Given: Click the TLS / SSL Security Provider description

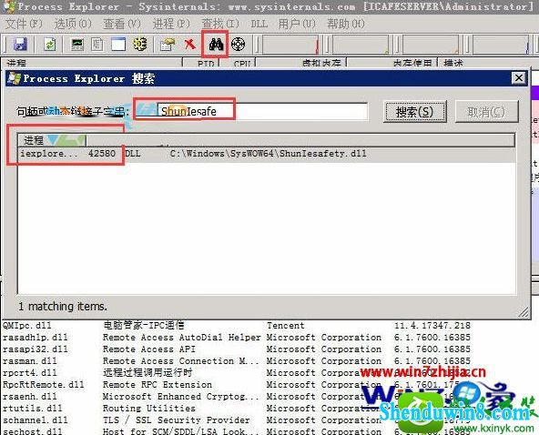Looking at the screenshot, I should pyautogui.click(x=177, y=420).
